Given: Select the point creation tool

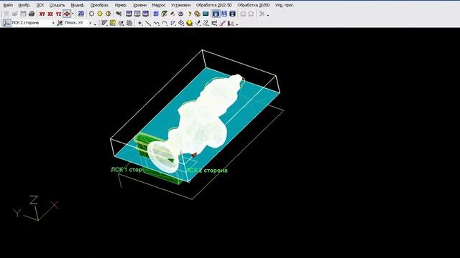Looking at the screenshot, I should click(x=140, y=23).
